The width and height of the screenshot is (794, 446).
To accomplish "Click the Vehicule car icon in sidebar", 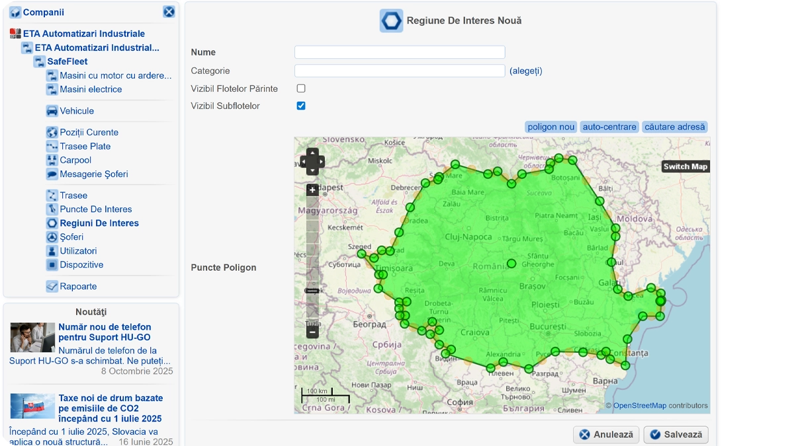I will [52, 111].
